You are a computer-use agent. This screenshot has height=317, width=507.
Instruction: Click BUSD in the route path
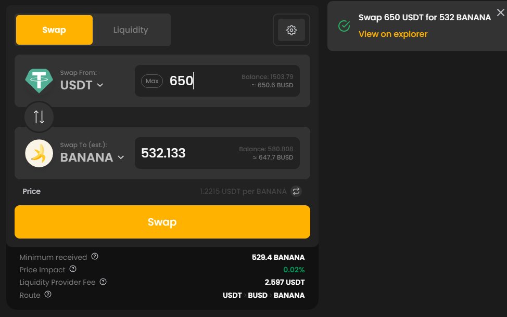(x=258, y=295)
